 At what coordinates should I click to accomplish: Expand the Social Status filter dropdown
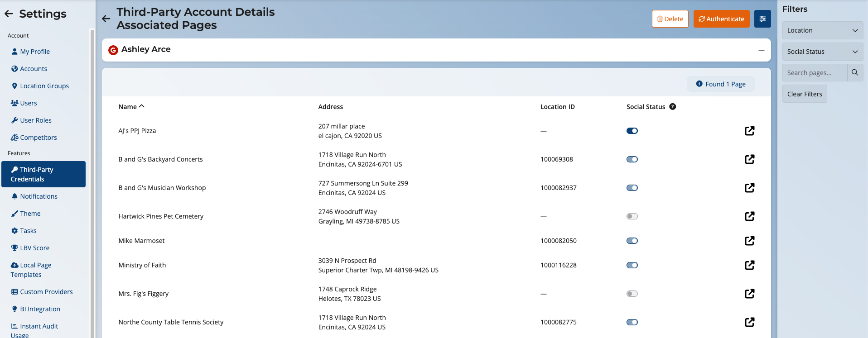coord(822,52)
